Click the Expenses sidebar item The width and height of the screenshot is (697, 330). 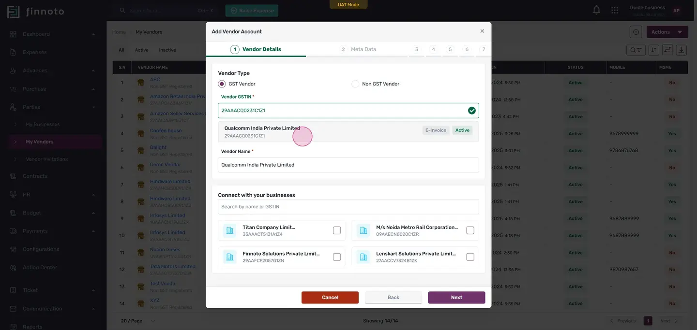[35, 53]
